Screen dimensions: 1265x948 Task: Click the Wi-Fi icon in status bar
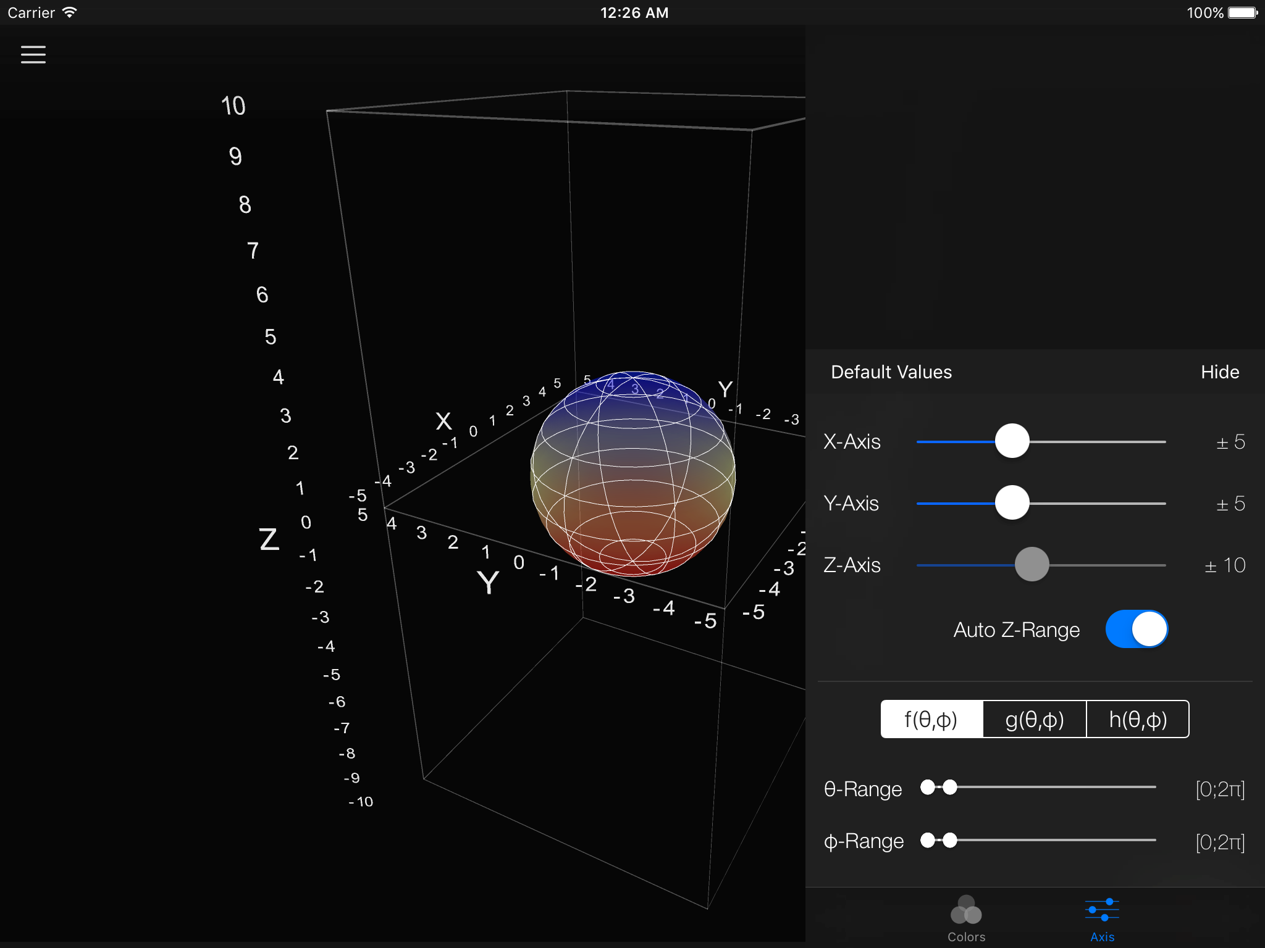pyautogui.click(x=70, y=12)
